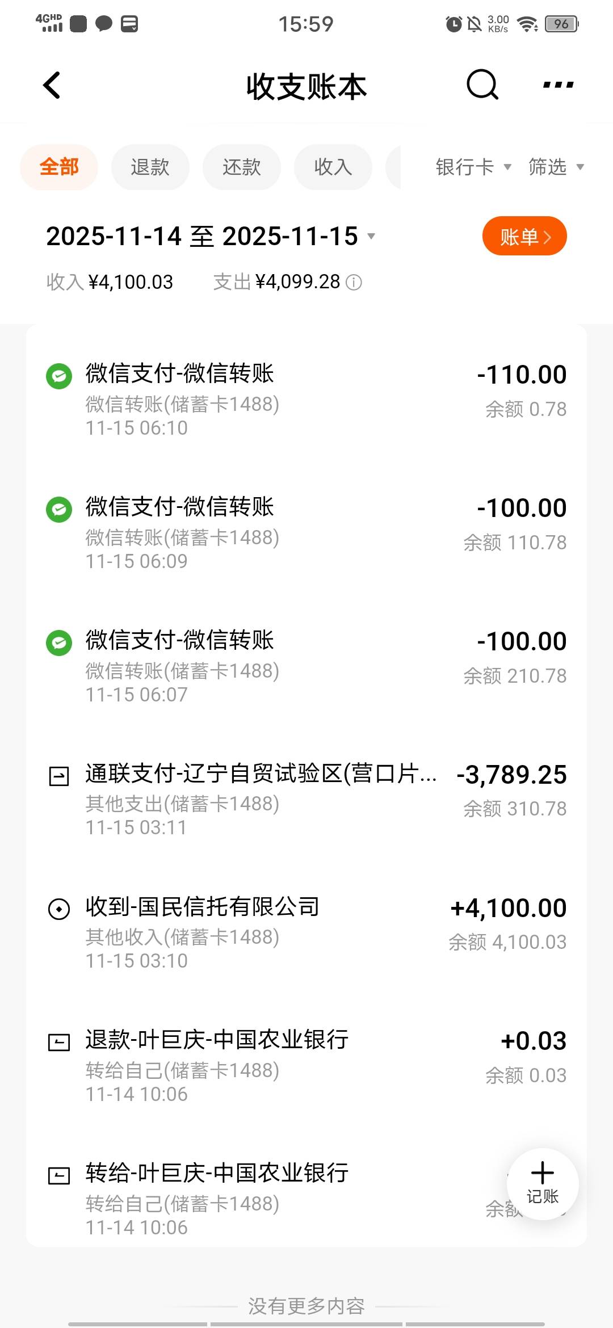Open the orange 账单 button

524,236
